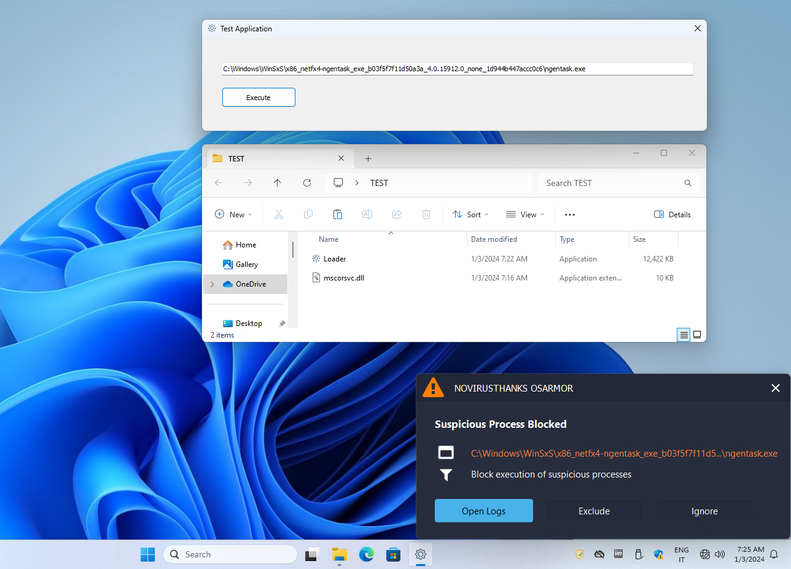Click the Paste icon in Explorer toolbar

click(337, 214)
